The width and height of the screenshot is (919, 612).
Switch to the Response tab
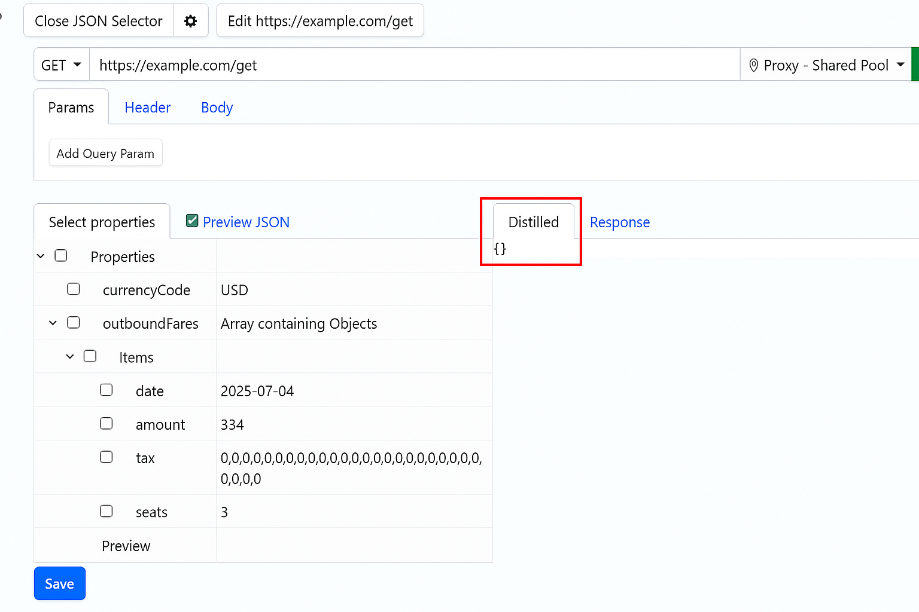tap(619, 222)
